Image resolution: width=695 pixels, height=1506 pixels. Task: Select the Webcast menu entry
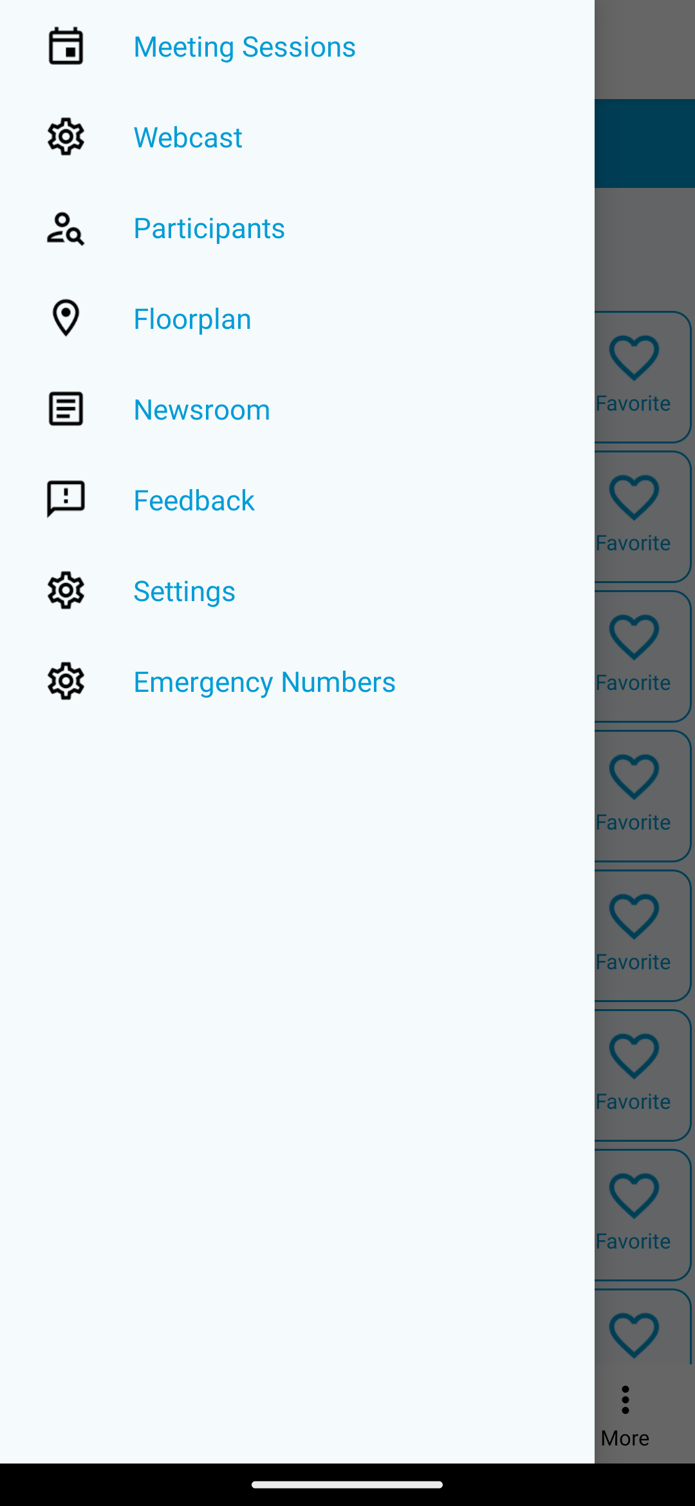click(188, 138)
